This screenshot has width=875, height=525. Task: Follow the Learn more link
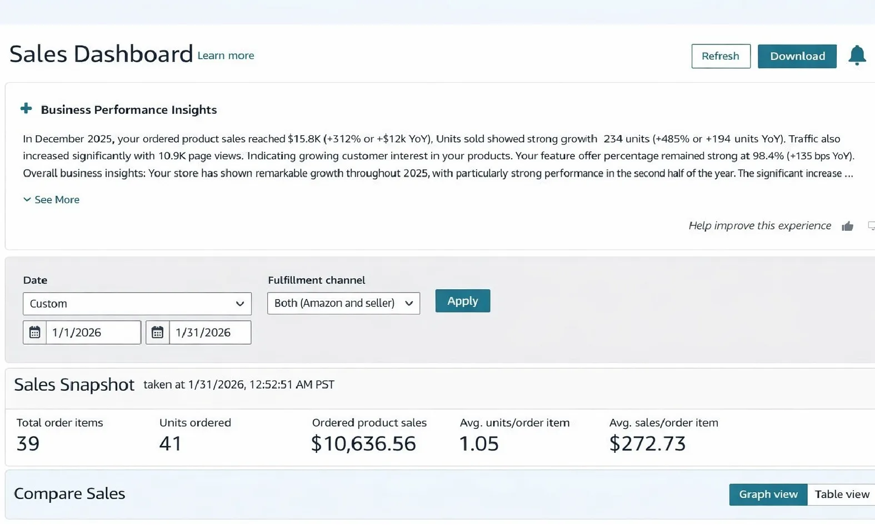tap(226, 55)
